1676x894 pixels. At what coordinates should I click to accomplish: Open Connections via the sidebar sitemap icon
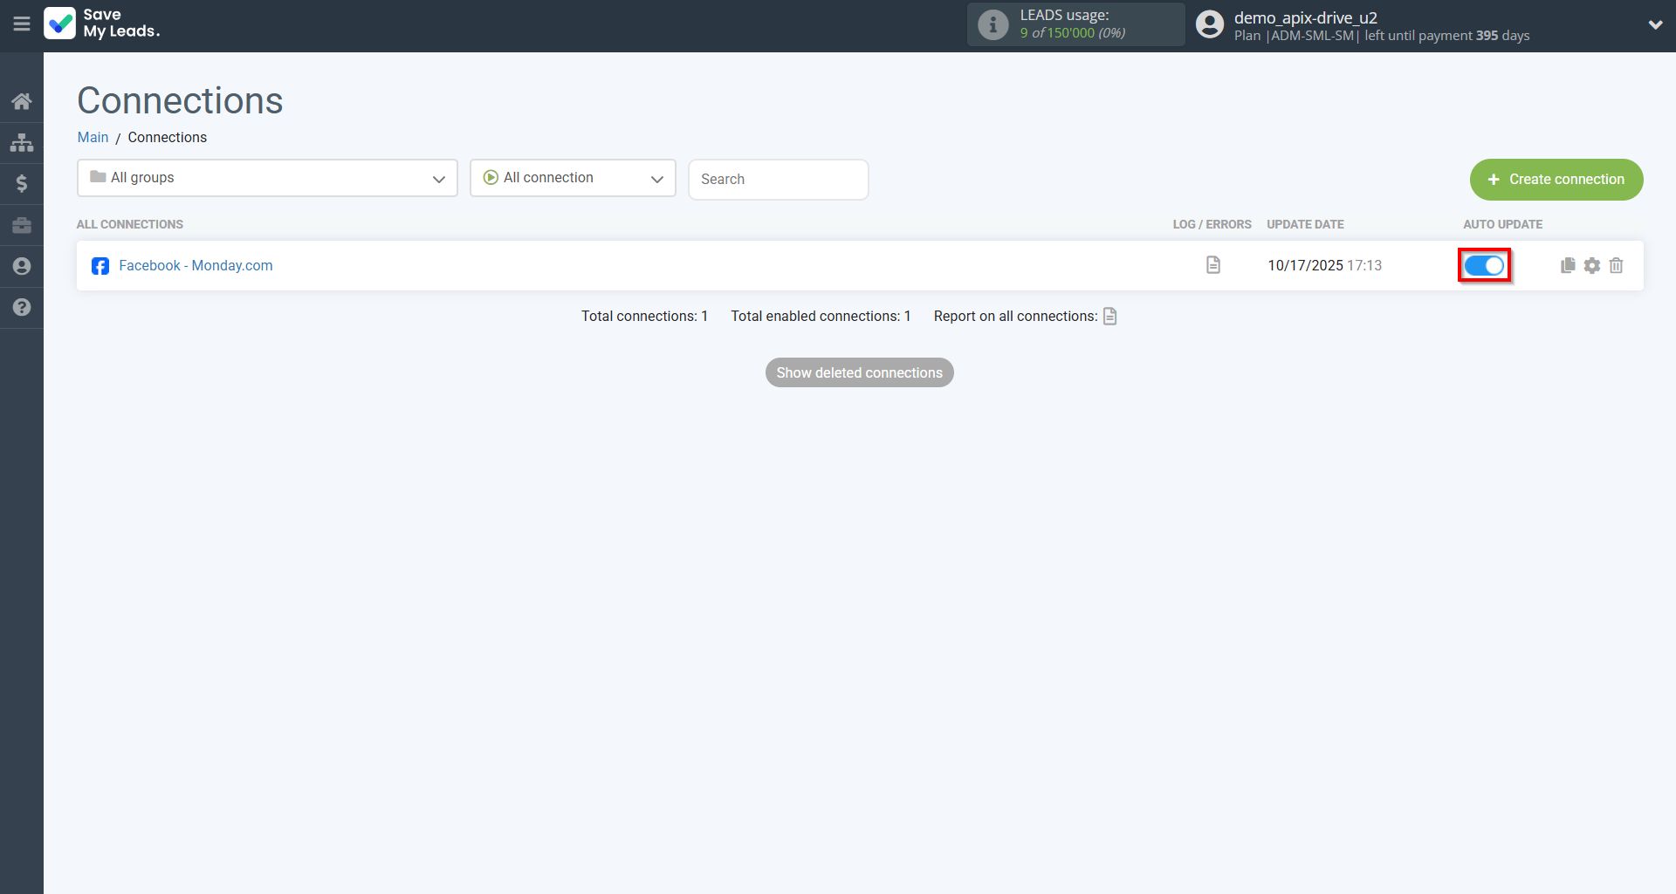[22, 142]
